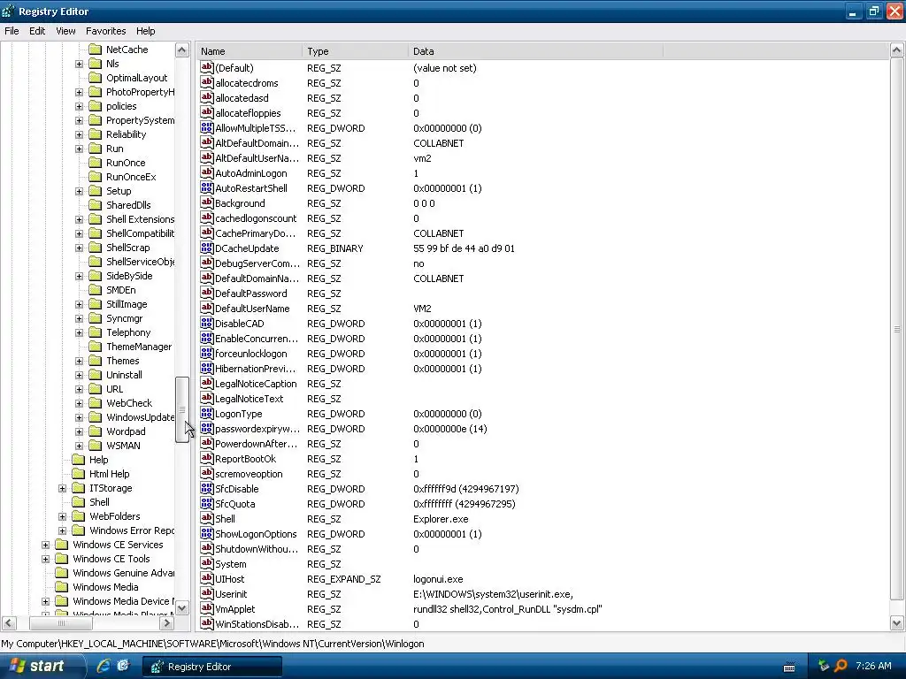Select the RunOnce folder icon
Screen dimensions: 906x679
point(96,163)
